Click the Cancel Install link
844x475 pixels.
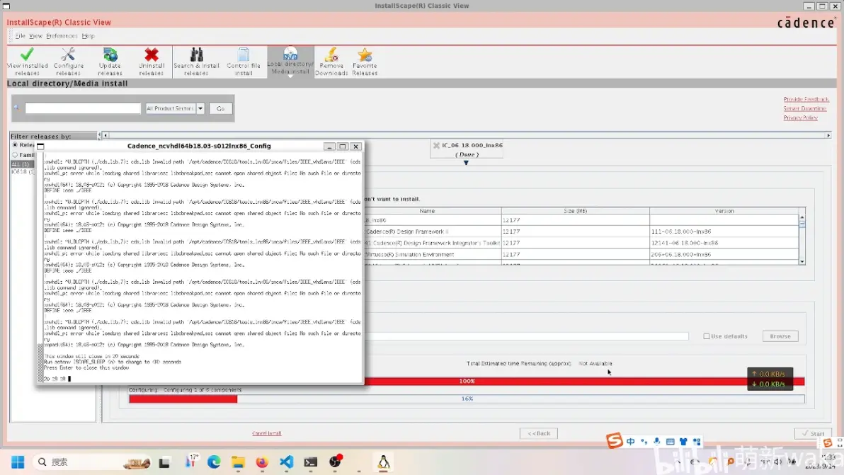pyautogui.click(x=267, y=433)
